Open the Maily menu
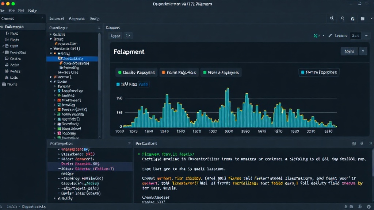The image size is (374, 210). 33,11
